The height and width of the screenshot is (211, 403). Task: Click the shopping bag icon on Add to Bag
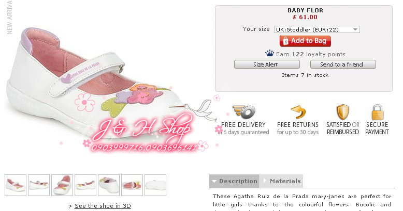pos(285,41)
